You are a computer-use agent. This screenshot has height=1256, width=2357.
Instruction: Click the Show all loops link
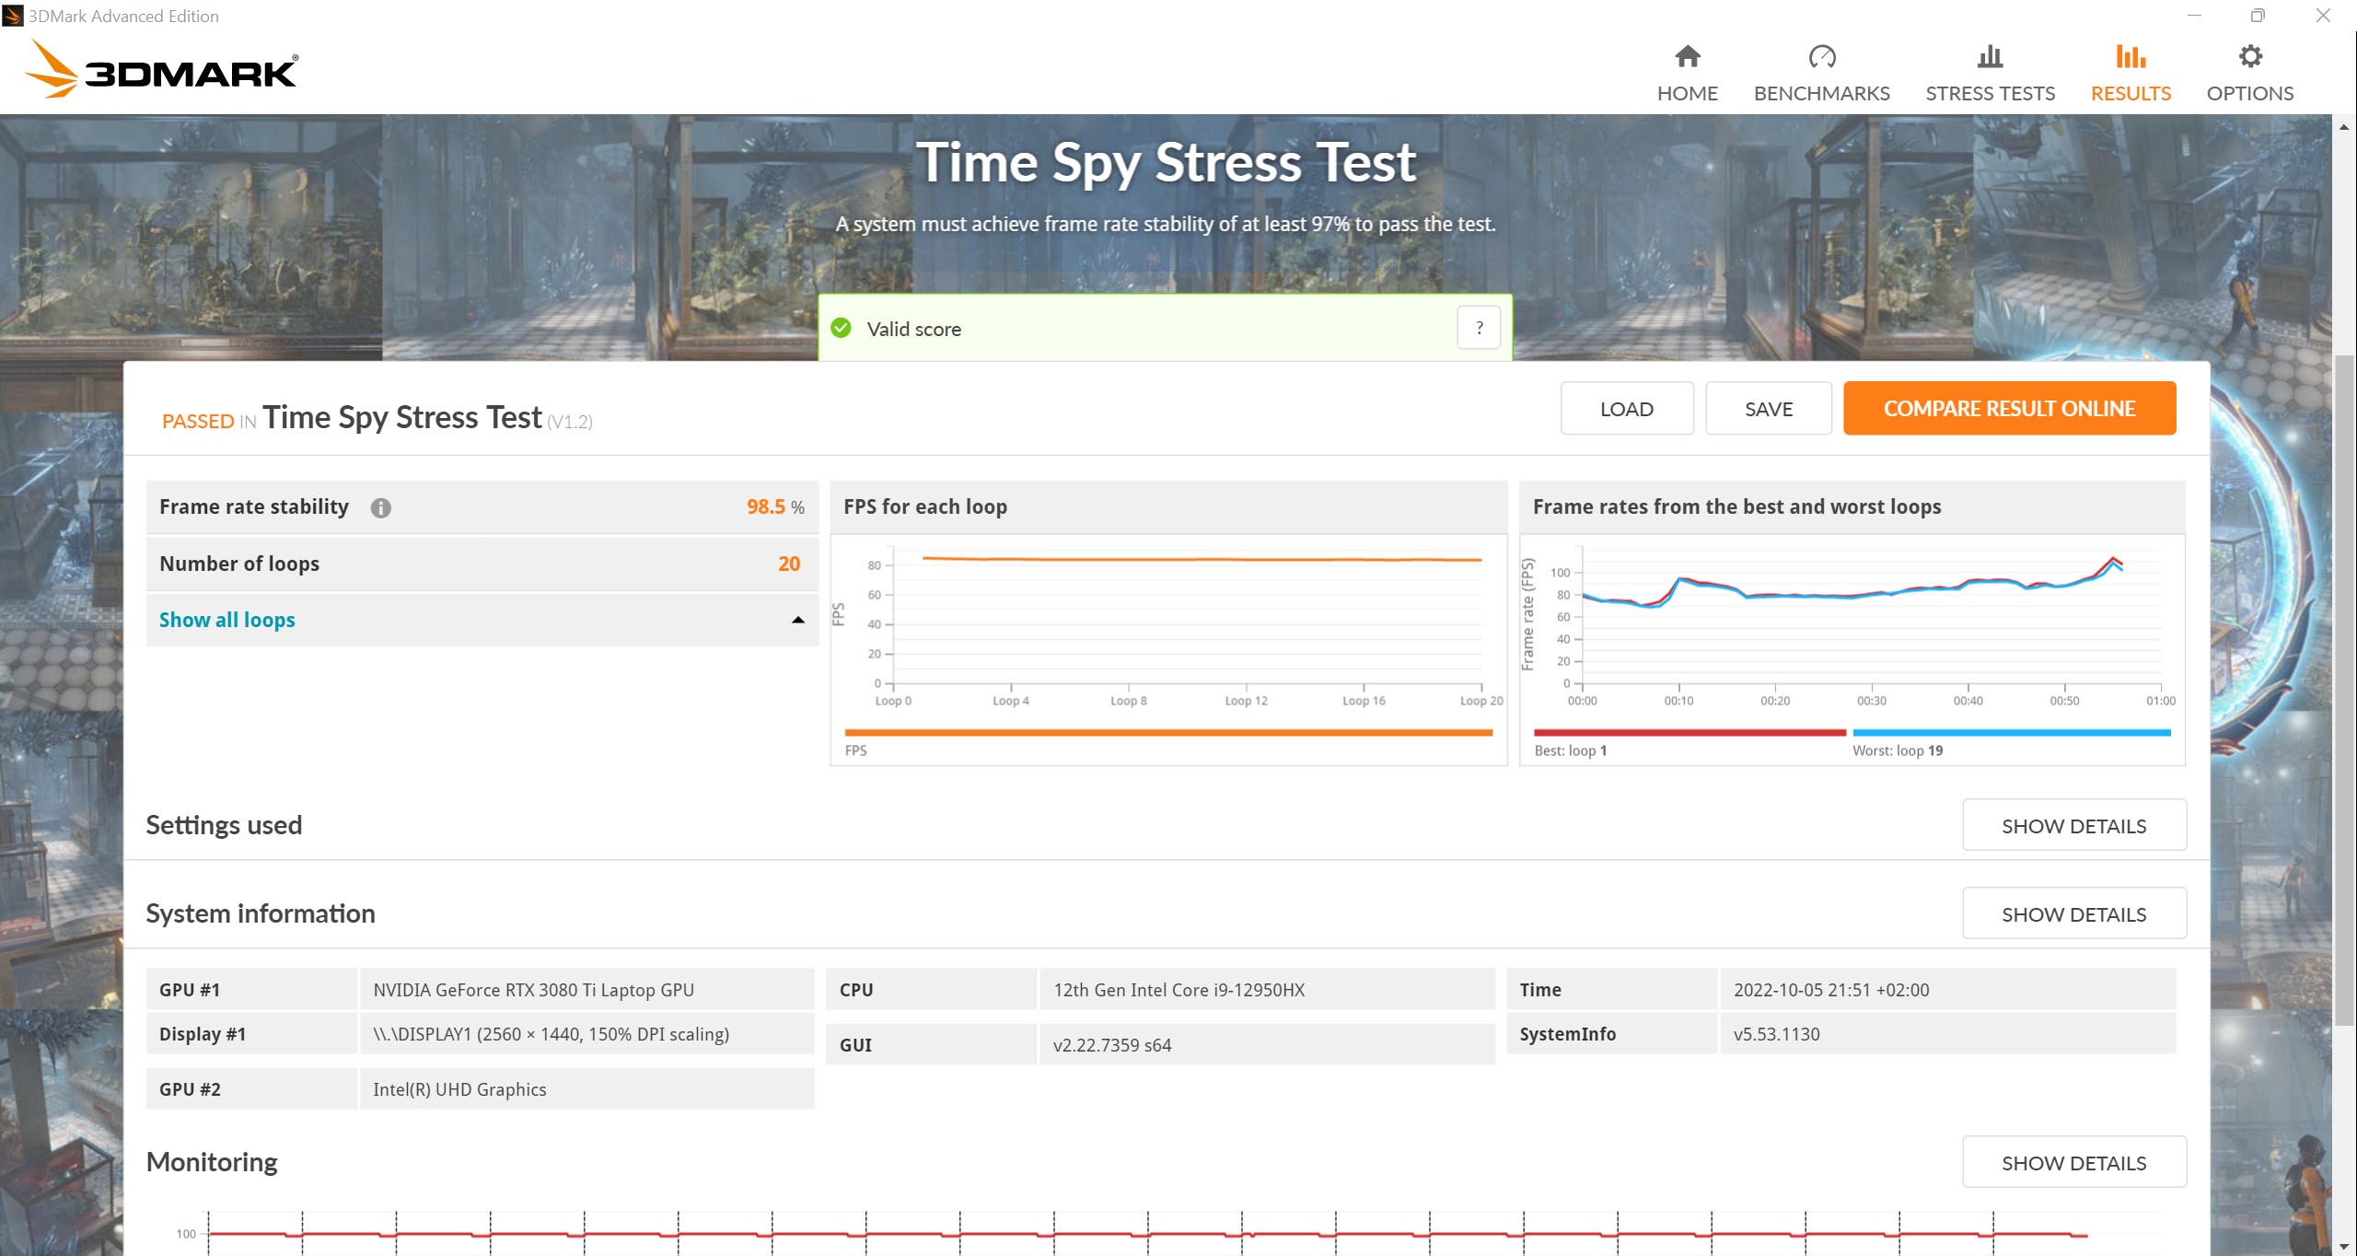click(x=226, y=620)
